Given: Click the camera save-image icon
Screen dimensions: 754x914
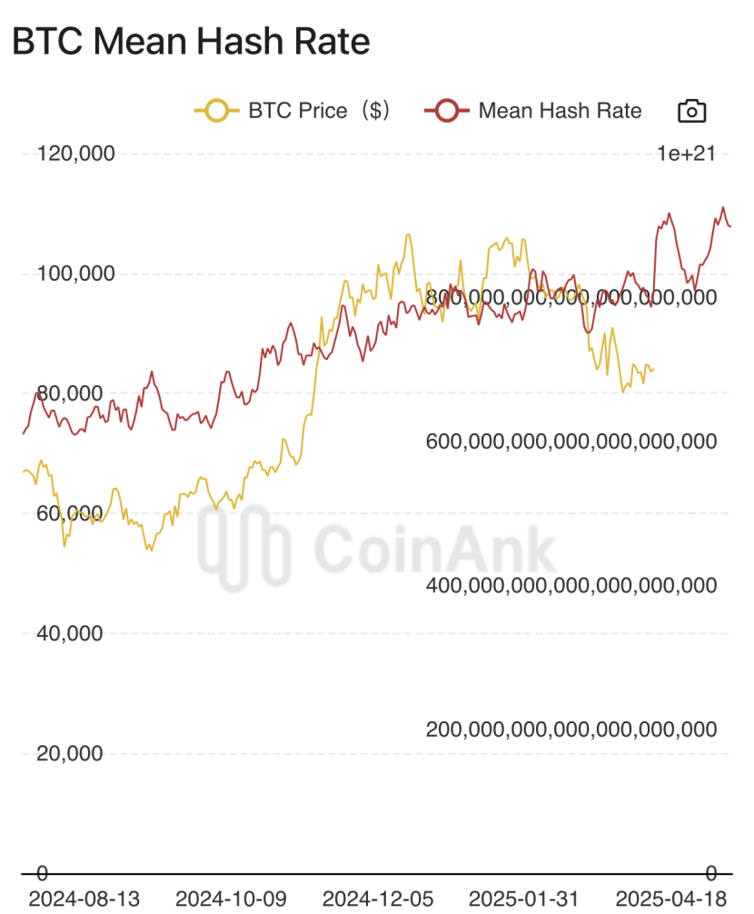Looking at the screenshot, I should pyautogui.click(x=691, y=111).
